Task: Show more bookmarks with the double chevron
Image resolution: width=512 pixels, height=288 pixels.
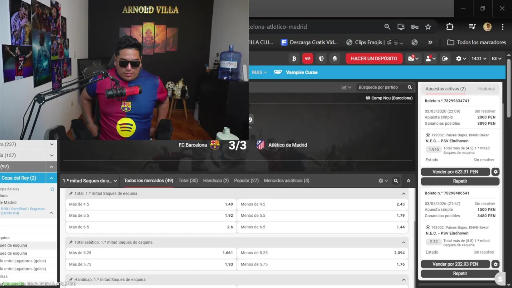Action: coord(430,42)
